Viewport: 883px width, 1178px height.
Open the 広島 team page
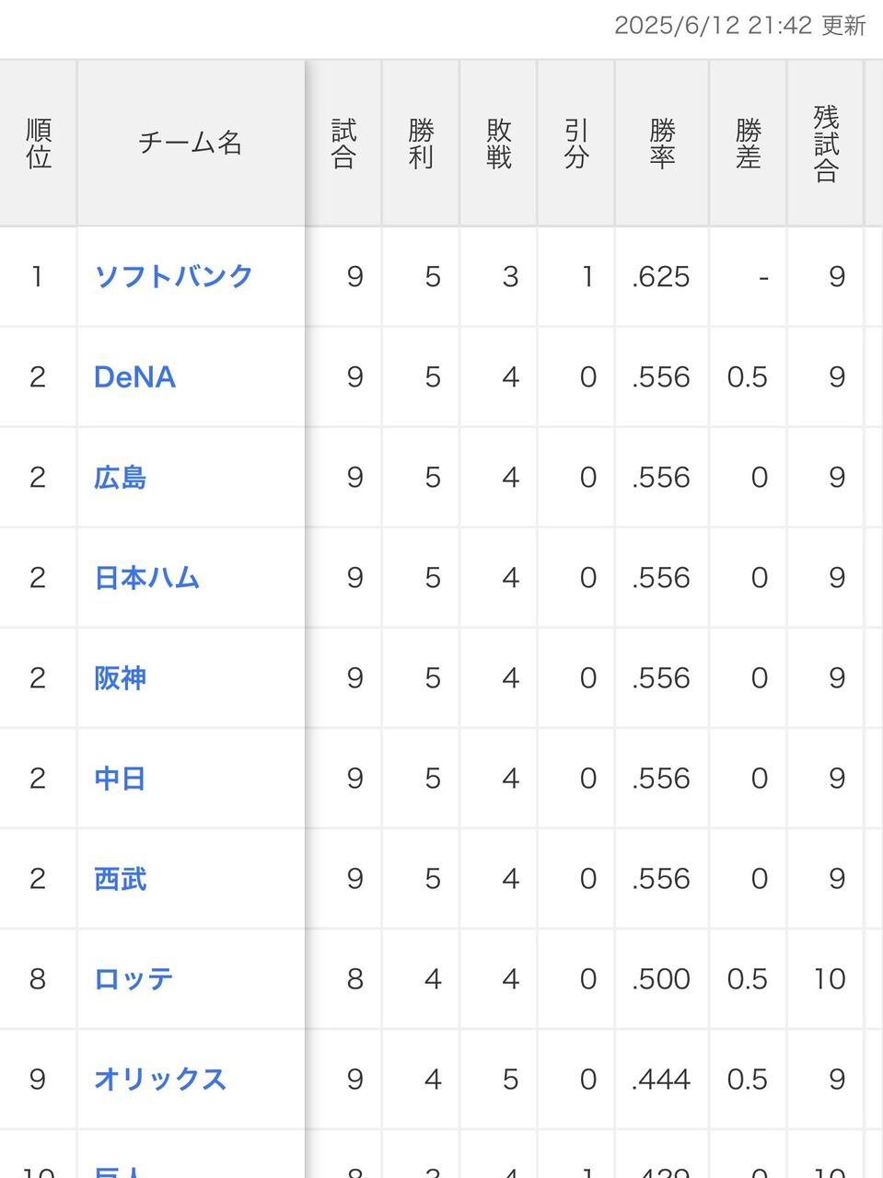[120, 477]
